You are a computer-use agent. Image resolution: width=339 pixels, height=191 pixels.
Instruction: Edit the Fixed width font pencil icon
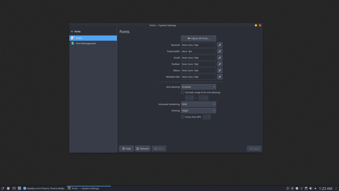coord(220,51)
